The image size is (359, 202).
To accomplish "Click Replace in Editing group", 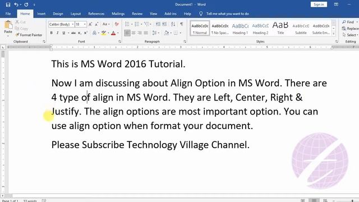I will (350, 29).
